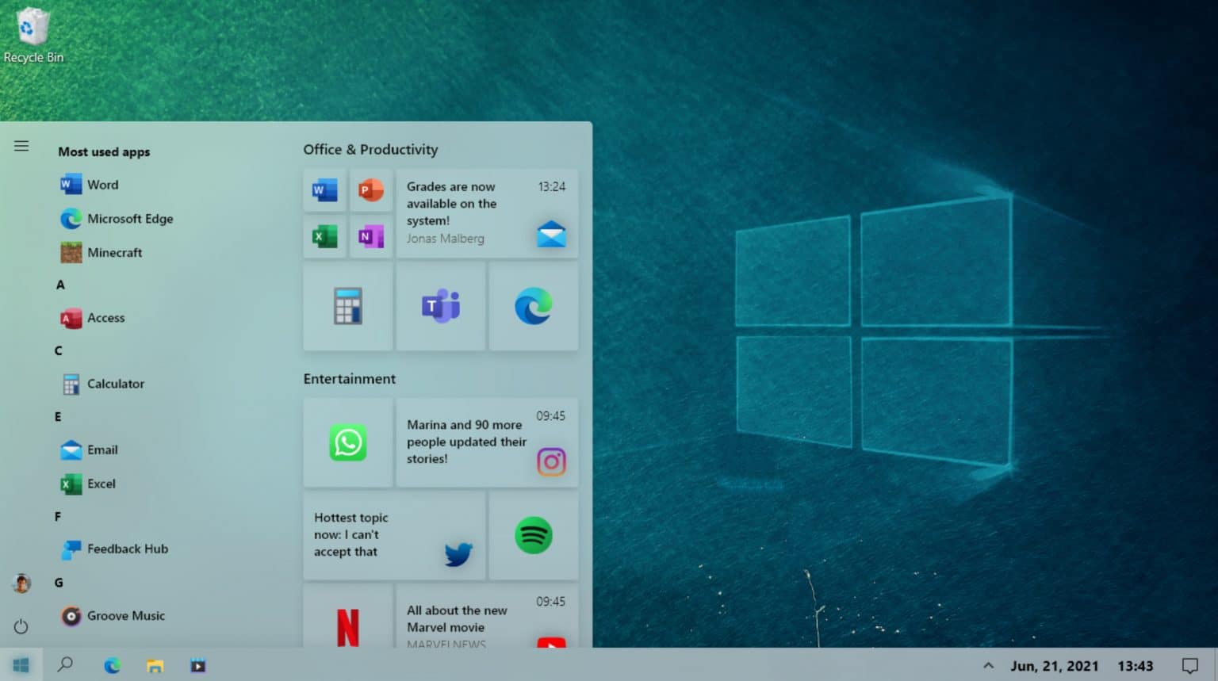This screenshot has width=1218, height=681.
Task: Open the Spotify tile
Action: click(533, 535)
